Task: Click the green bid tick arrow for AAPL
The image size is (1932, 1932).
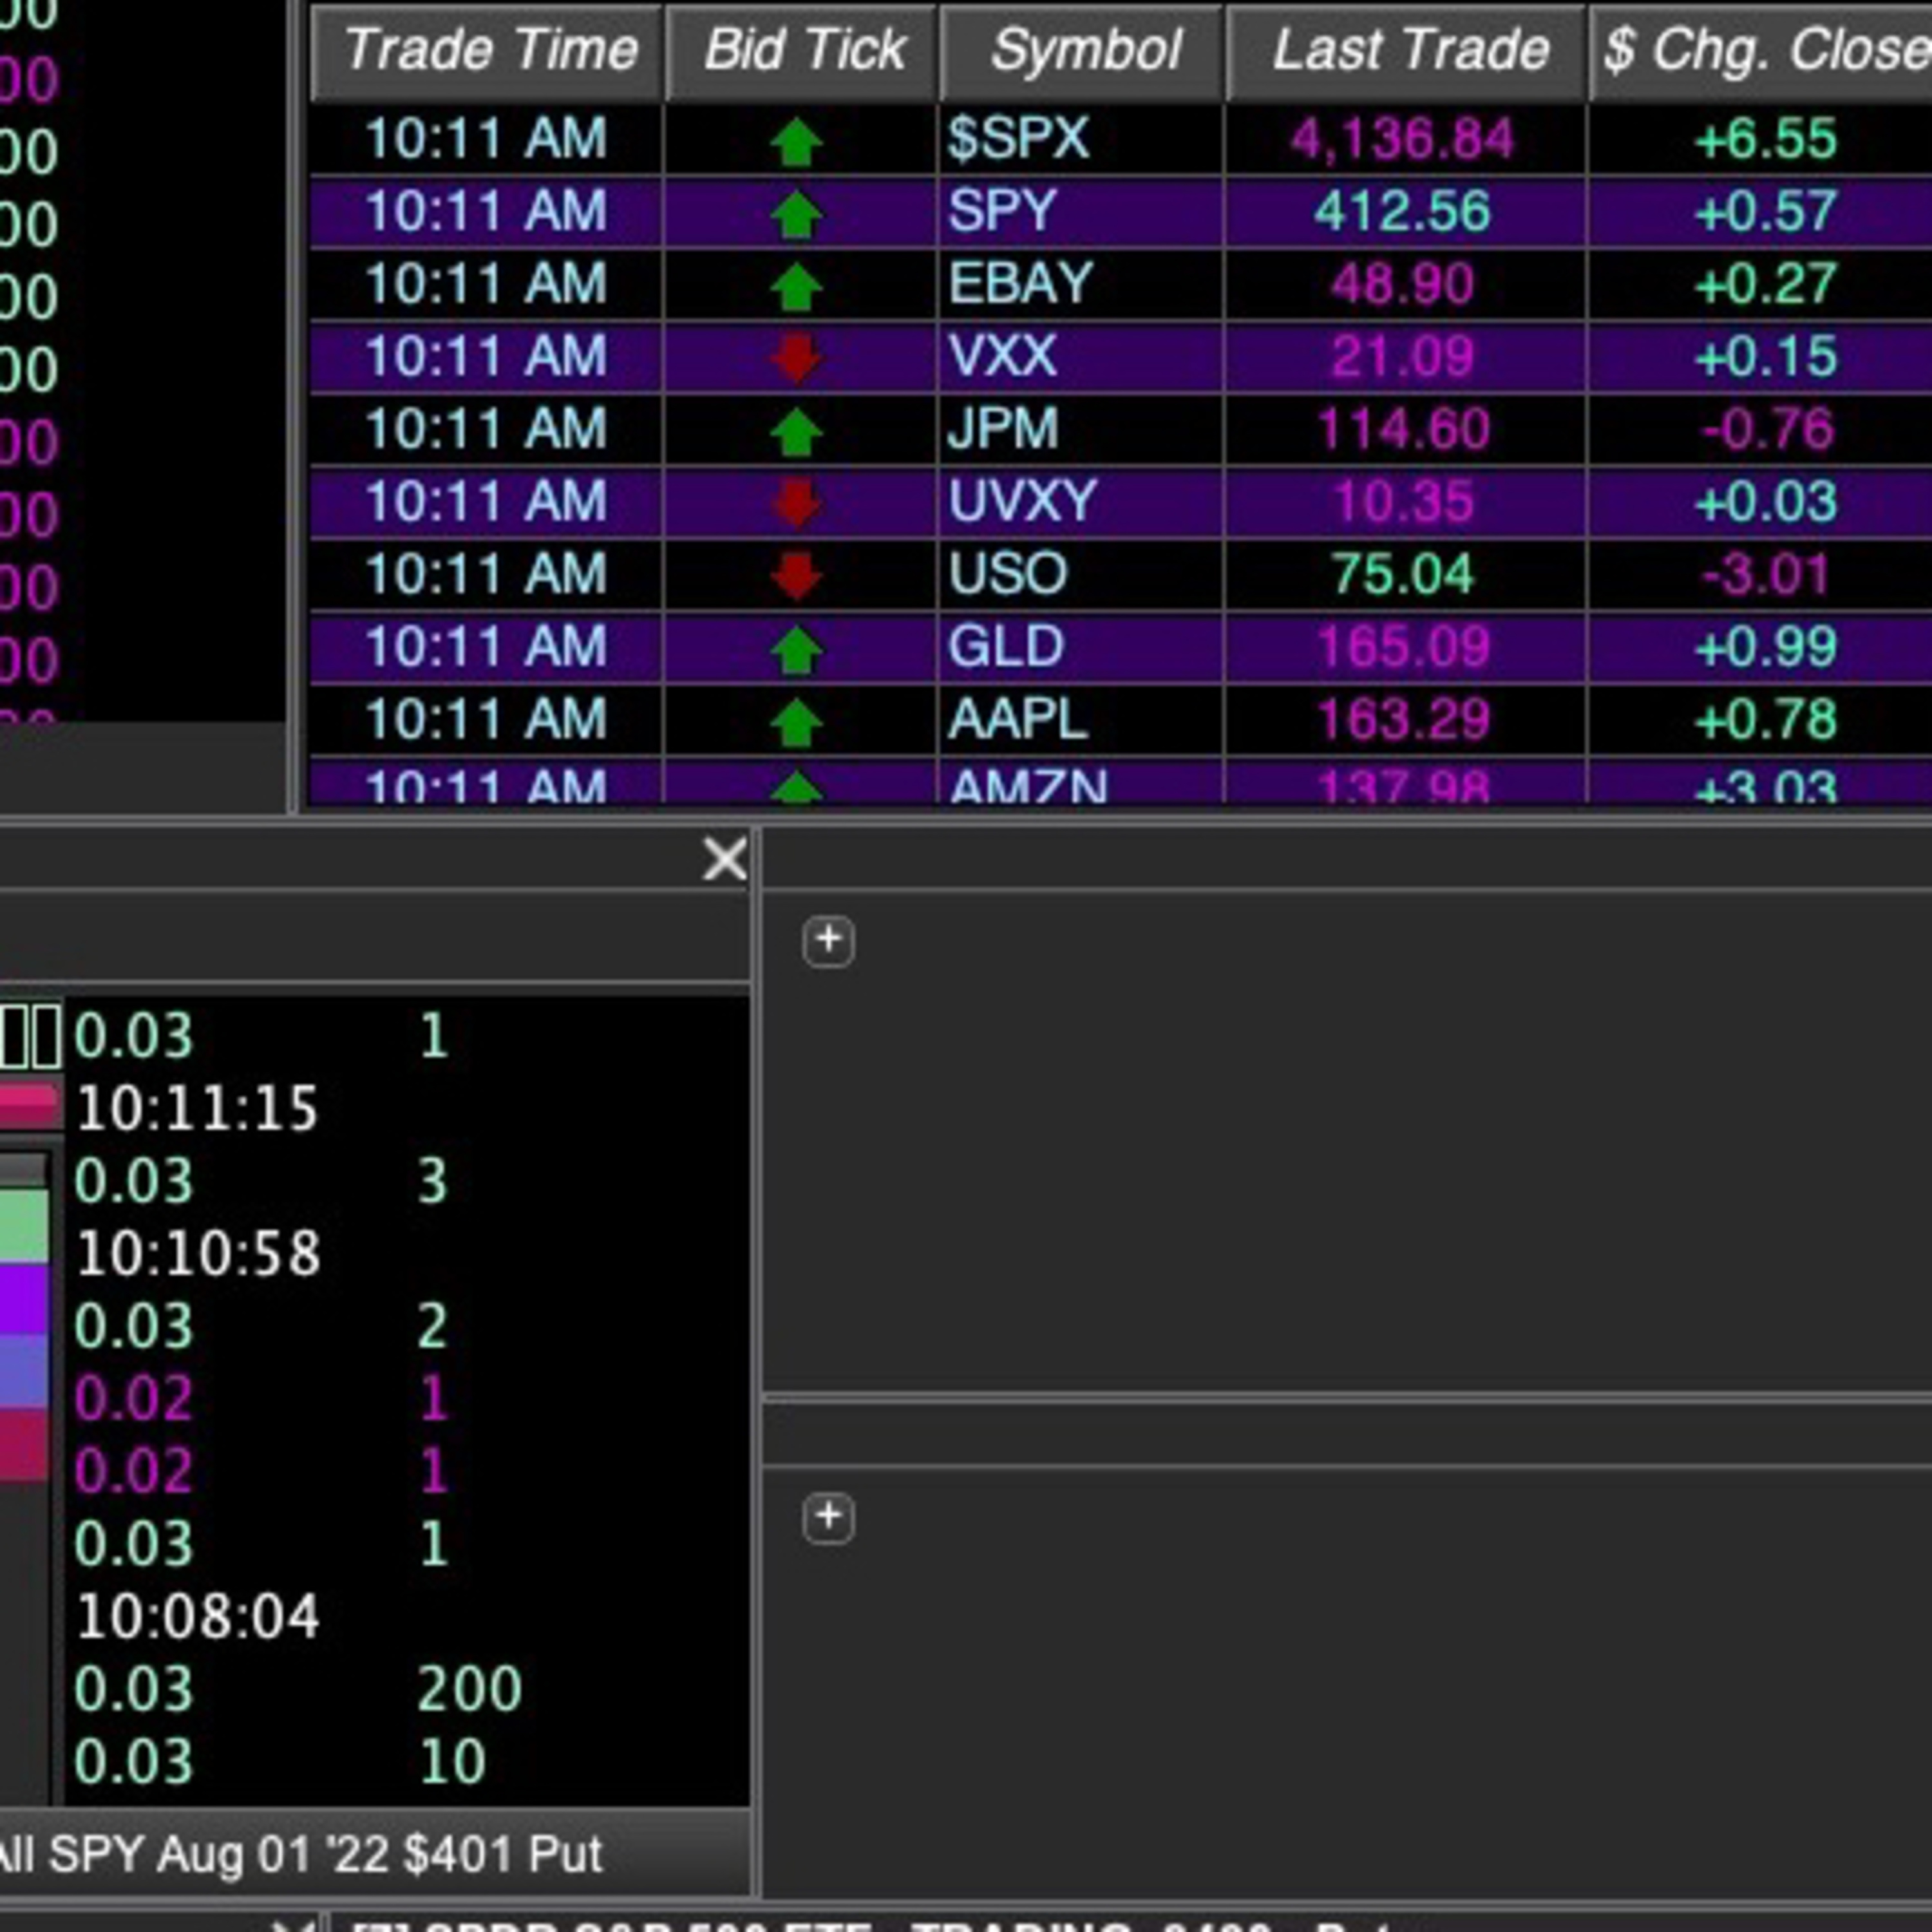Action: click(796, 723)
